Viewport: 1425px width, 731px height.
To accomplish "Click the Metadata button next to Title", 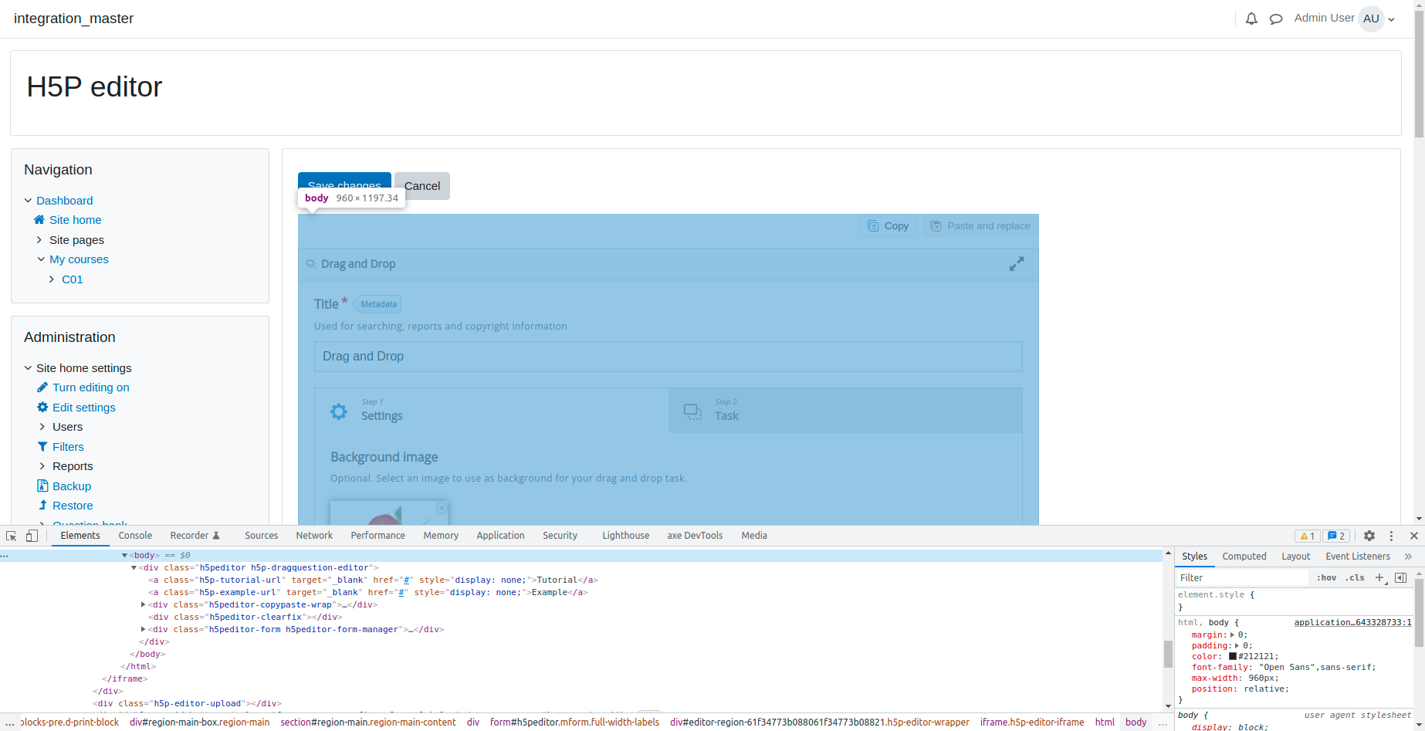I will (x=378, y=304).
